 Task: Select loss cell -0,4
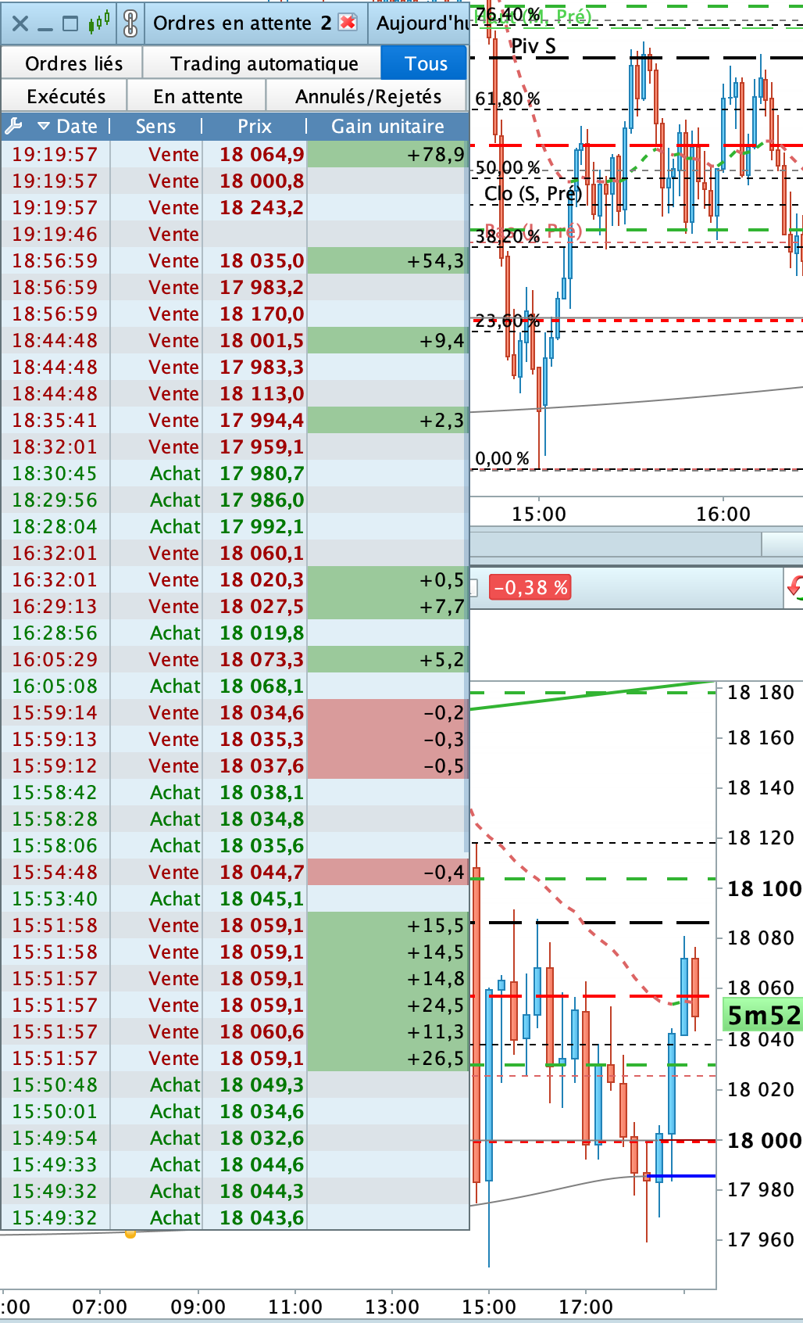pos(387,872)
